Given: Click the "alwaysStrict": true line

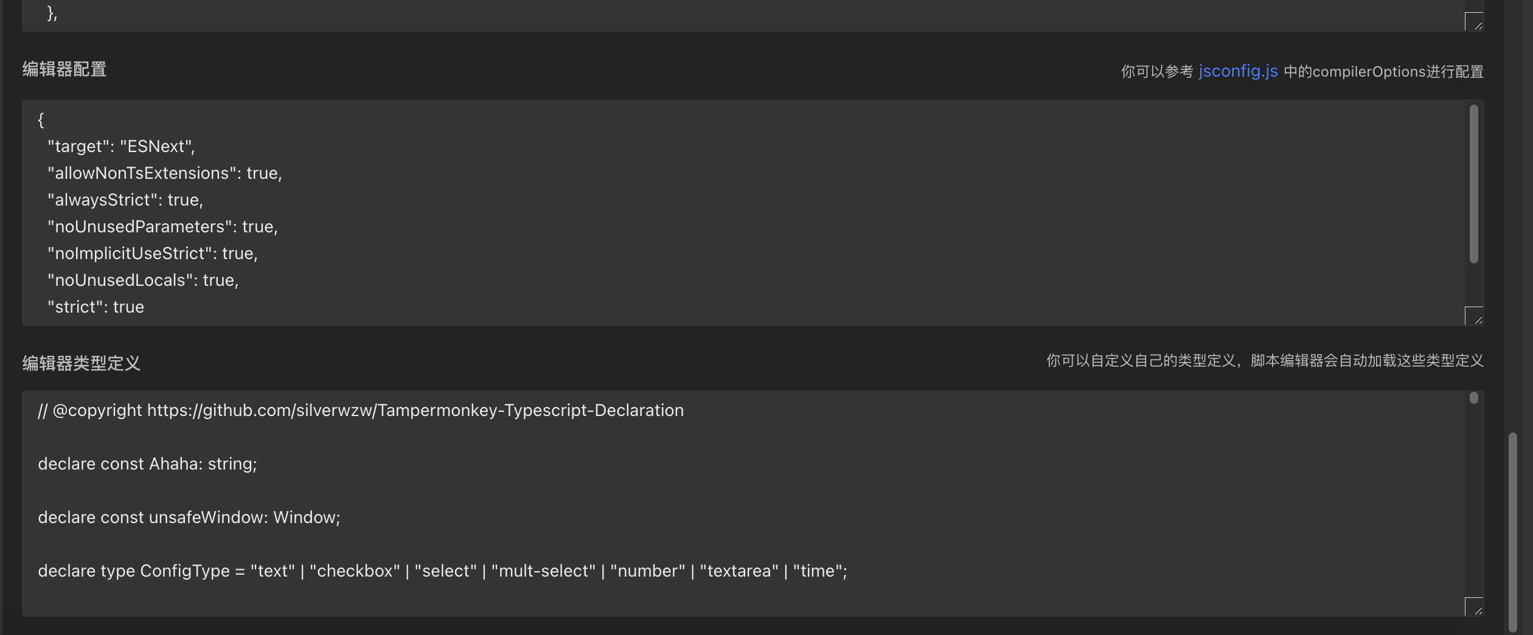Looking at the screenshot, I should click(x=125, y=200).
